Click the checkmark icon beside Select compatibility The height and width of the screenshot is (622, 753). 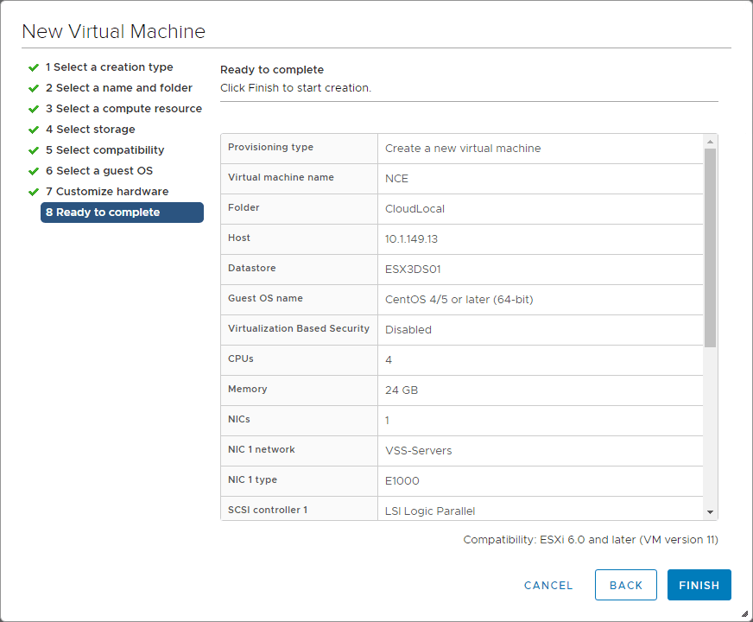point(34,150)
